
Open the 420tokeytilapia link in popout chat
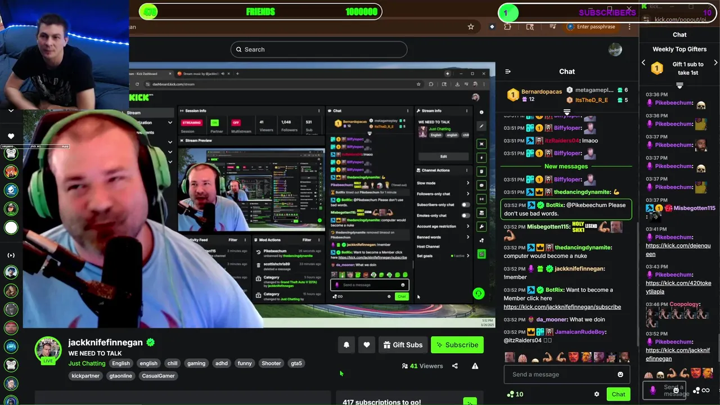(678, 287)
